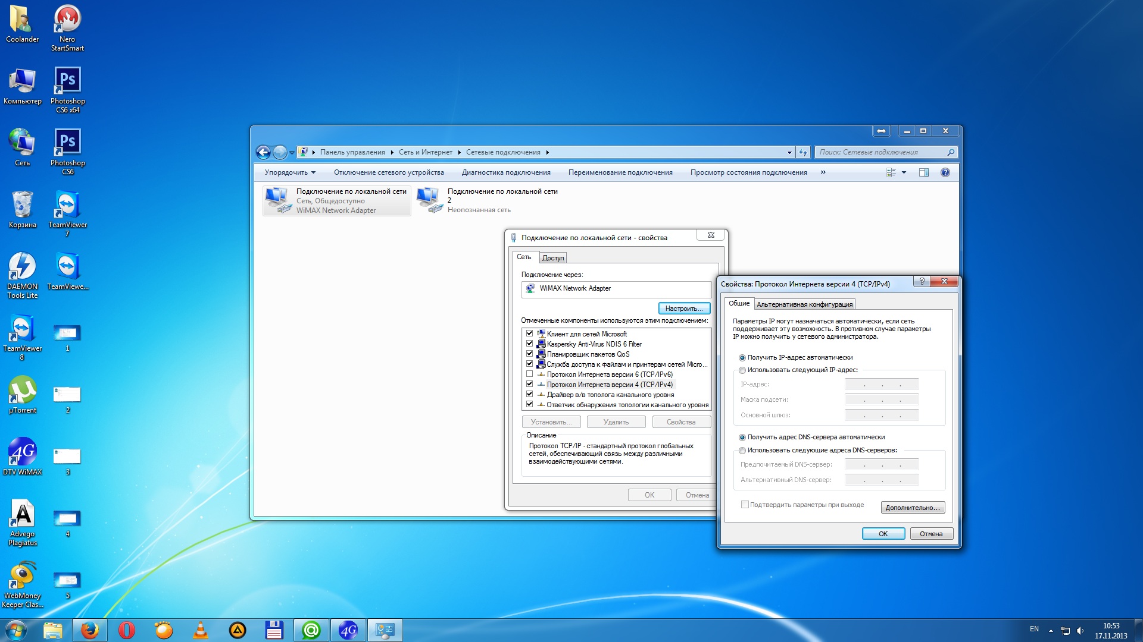Open the DTV WiMAX desktop shortcut

[23, 457]
